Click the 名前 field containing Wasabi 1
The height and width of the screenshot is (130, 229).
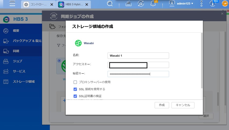point(138,56)
